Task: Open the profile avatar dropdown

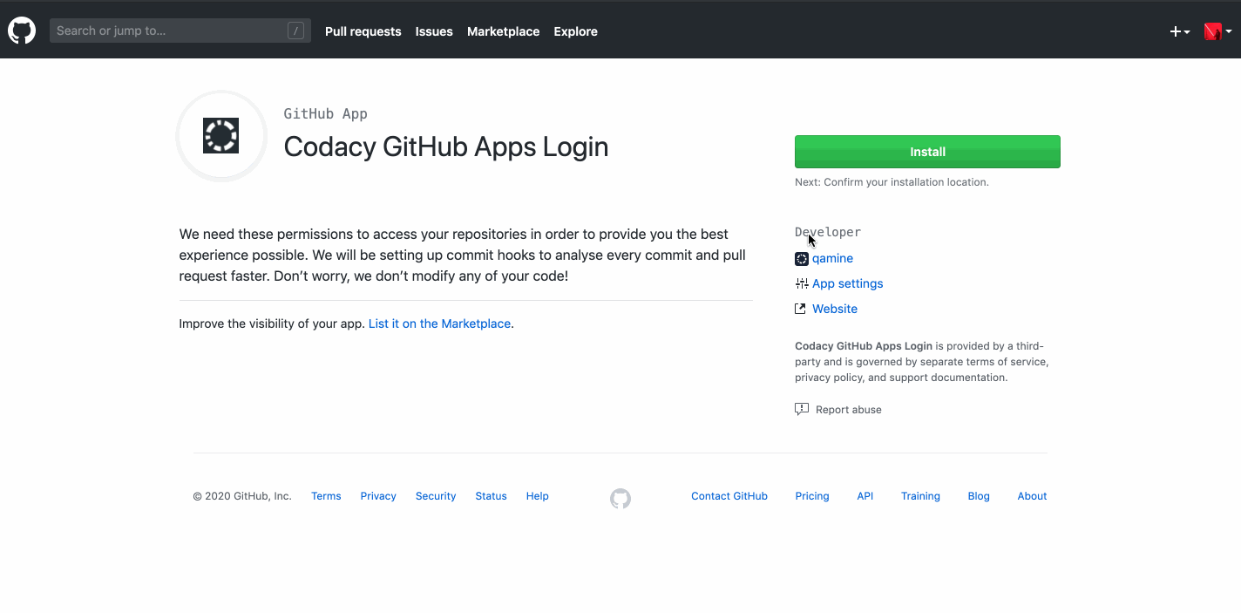Action: [x=1213, y=31]
